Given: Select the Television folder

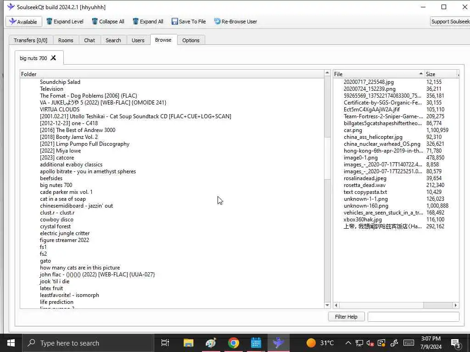Looking at the screenshot, I should click(x=51, y=88).
